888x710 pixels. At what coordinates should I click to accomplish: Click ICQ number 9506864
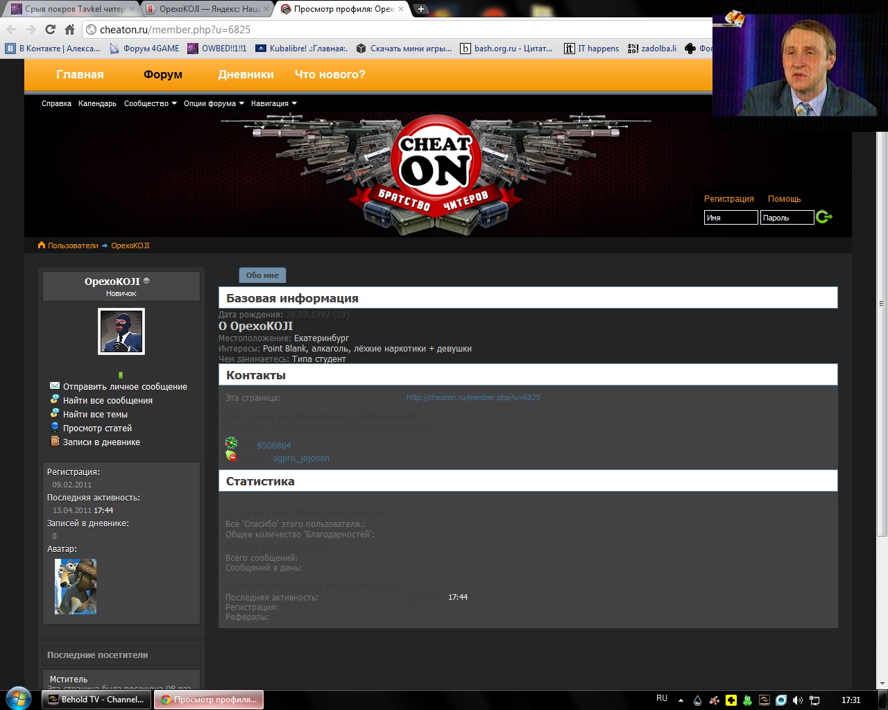(x=274, y=446)
